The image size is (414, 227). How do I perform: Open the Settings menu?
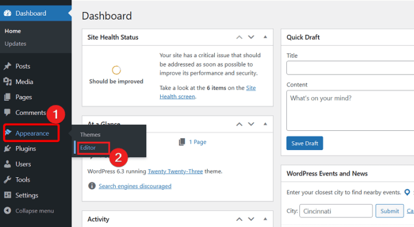tap(26, 195)
